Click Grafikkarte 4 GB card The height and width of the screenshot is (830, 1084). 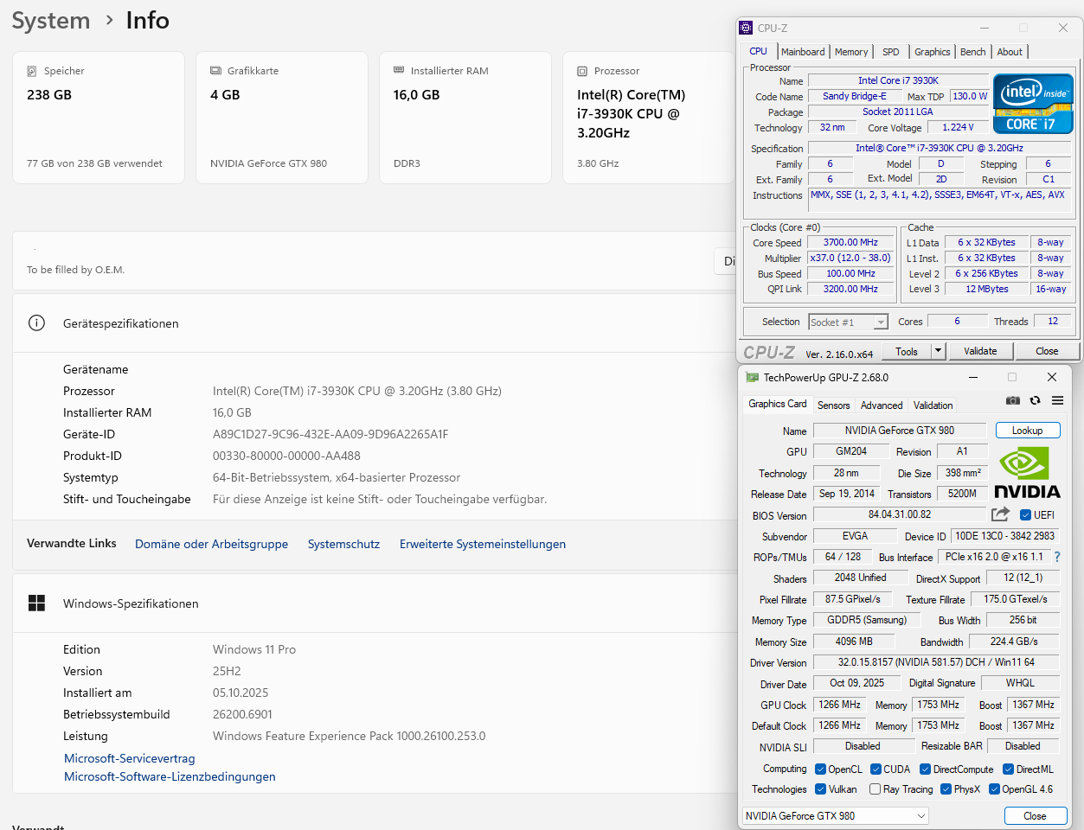point(282,118)
